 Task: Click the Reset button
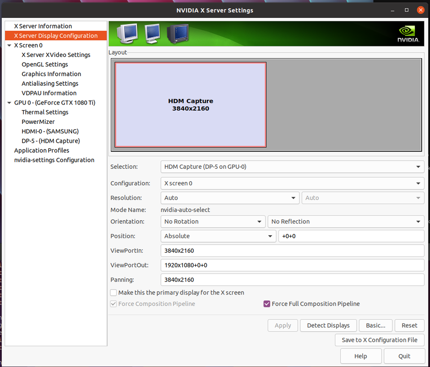click(409, 326)
